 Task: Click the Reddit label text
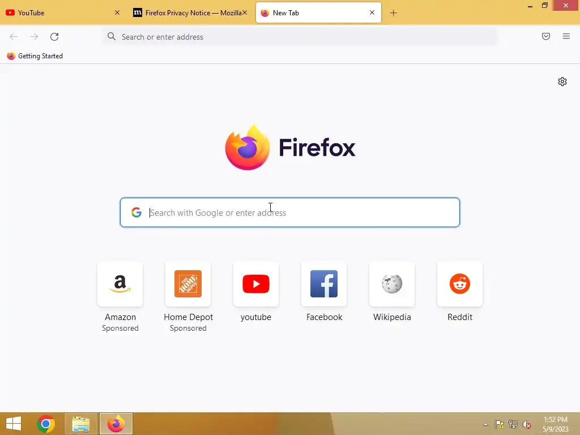point(460,317)
